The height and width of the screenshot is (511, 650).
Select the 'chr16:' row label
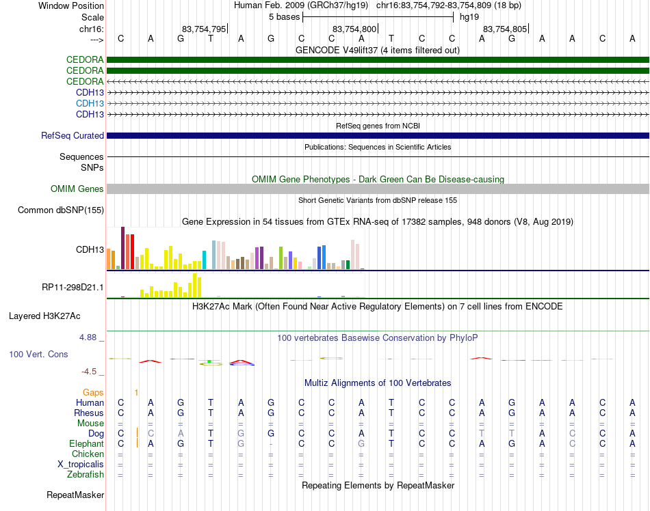coord(92,29)
